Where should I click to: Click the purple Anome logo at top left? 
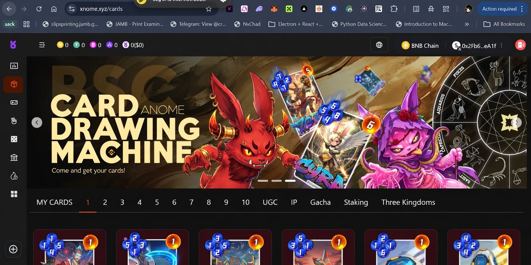(x=13, y=45)
